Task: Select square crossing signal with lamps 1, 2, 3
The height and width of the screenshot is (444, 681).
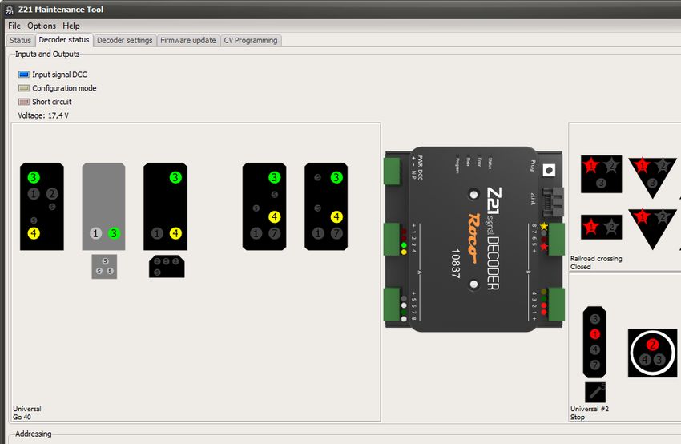Action: [x=601, y=174]
